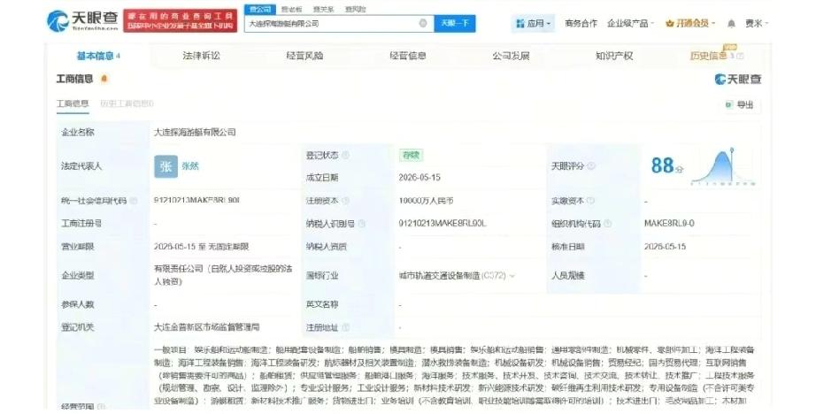Image resolution: width=816 pixels, height=414 pixels.
Task: Click the crown icon beside 开通会员
Action: pos(670,23)
